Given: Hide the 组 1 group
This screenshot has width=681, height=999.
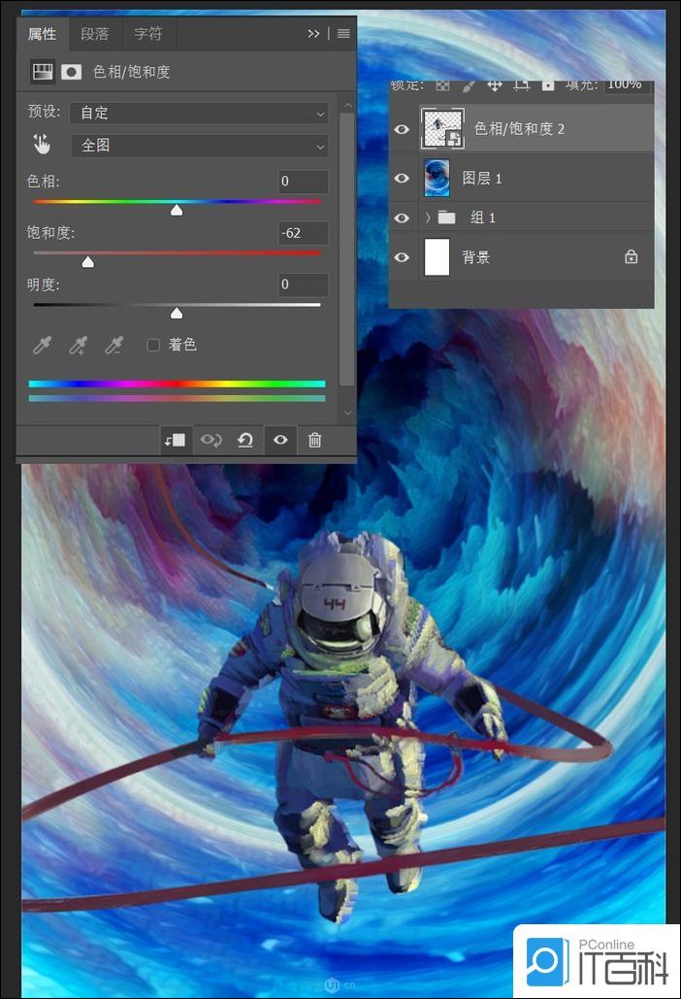Looking at the screenshot, I should click(402, 217).
